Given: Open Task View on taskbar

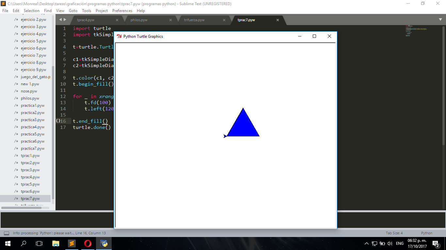Looking at the screenshot, I should [39, 243].
